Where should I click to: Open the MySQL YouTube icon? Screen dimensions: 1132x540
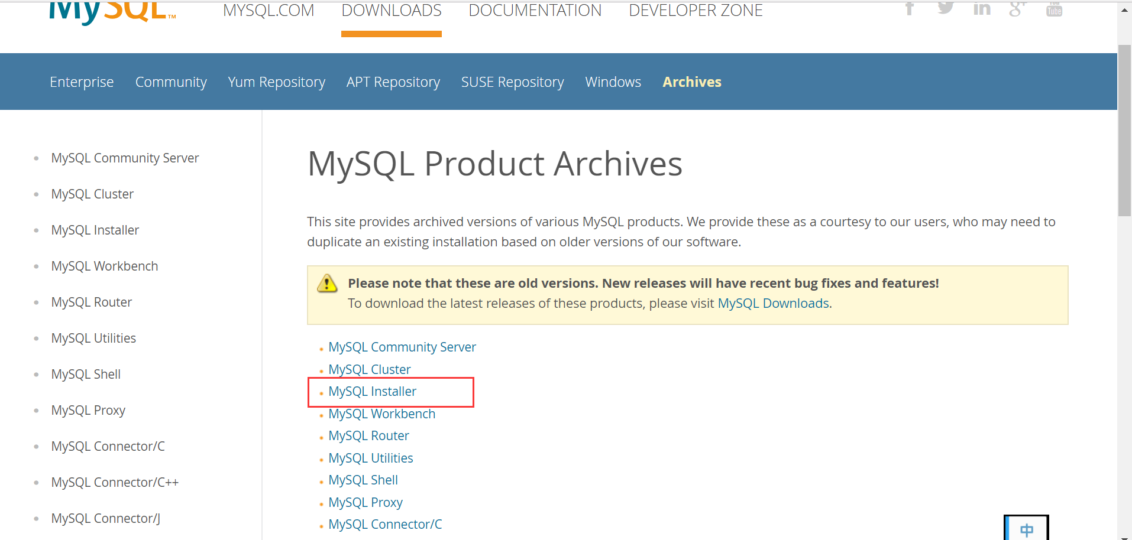1054,8
